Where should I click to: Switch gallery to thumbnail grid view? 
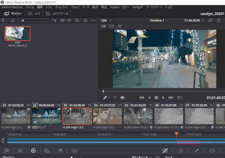[62, 20]
